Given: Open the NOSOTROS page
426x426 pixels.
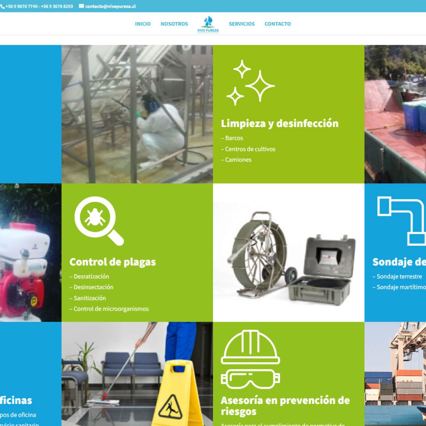Looking at the screenshot, I should coord(174,24).
